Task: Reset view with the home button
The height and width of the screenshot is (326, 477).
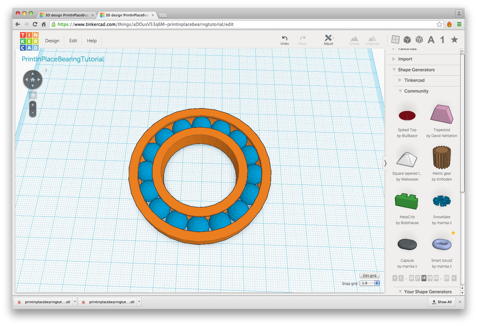Action: coord(33,80)
